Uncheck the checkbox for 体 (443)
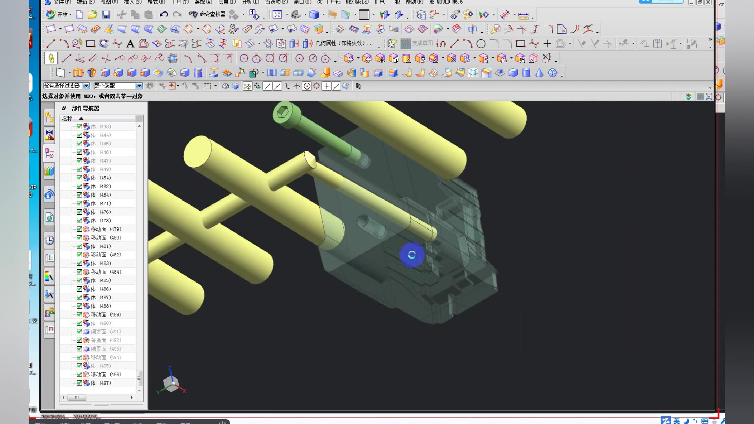 (79, 127)
